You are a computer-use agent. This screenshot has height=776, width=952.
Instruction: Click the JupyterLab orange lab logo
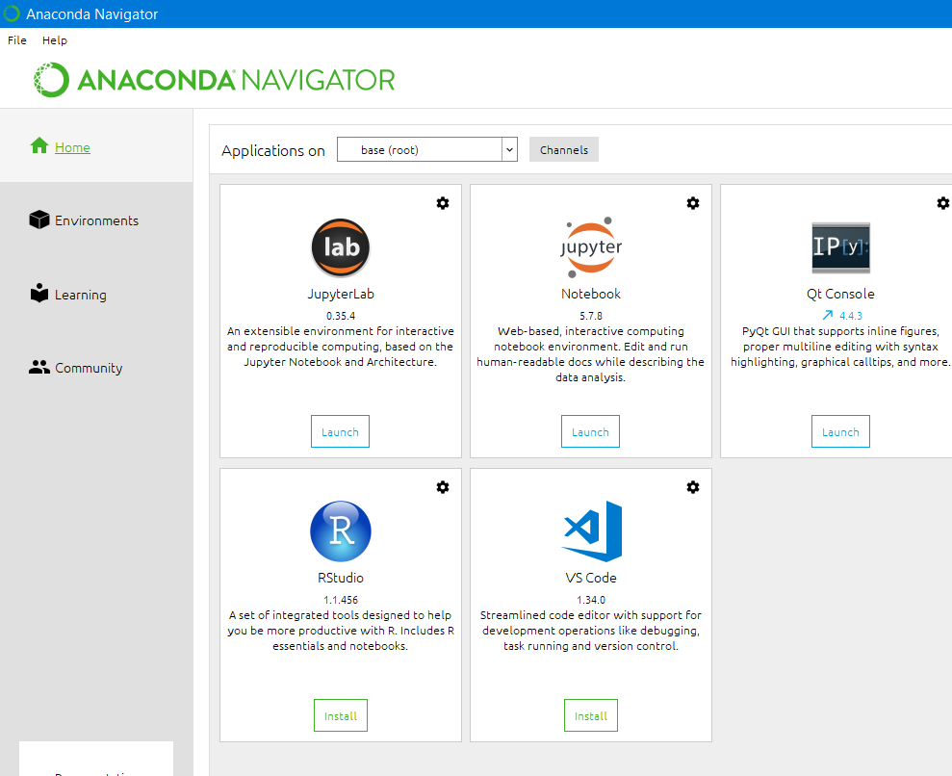pos(341,247)
